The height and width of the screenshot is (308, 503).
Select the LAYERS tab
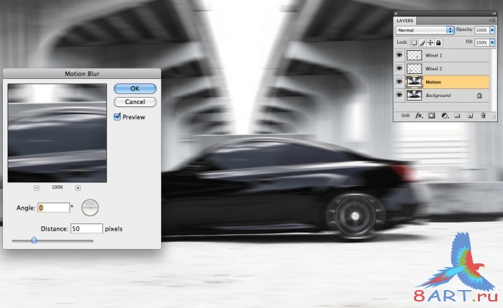click(405, 21)
